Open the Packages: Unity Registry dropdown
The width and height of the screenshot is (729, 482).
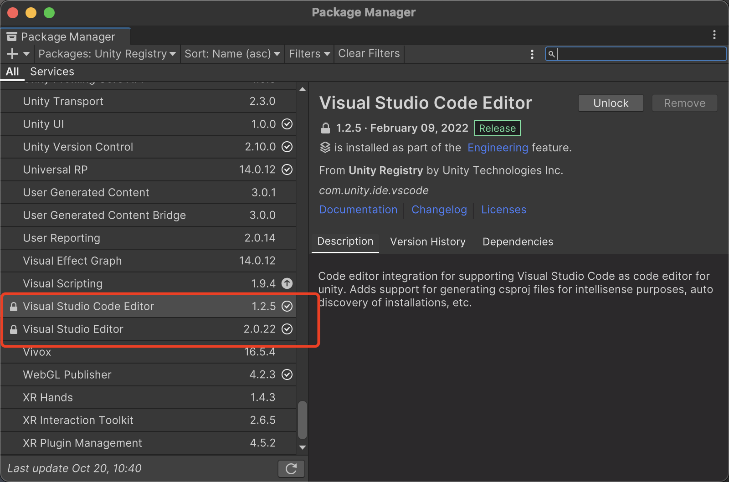(107, 54)
